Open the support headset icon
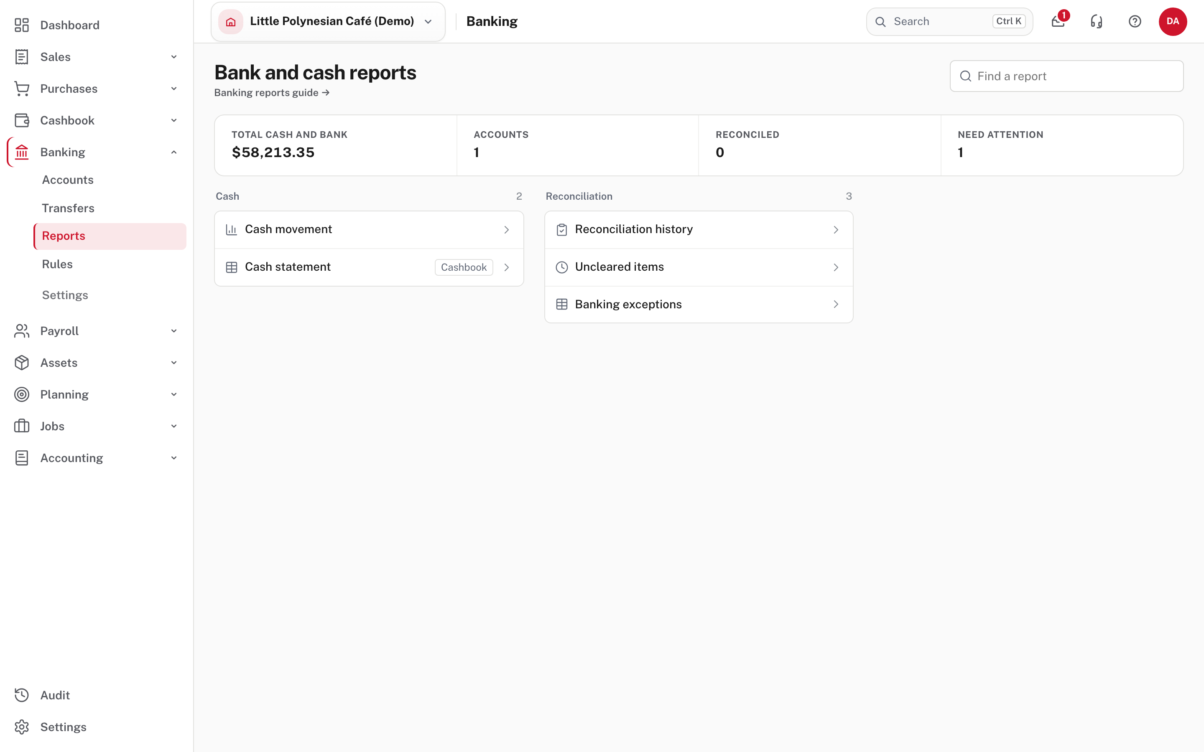Screen dimensions: 1204x752 [1097, 21]
